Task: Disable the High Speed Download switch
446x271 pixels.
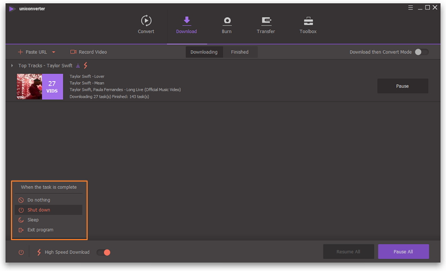Action: (x=103, y=252)
